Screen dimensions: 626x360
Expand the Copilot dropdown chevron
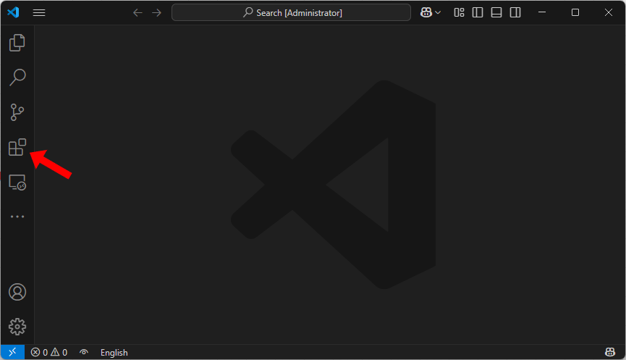(x=438, y=13)
